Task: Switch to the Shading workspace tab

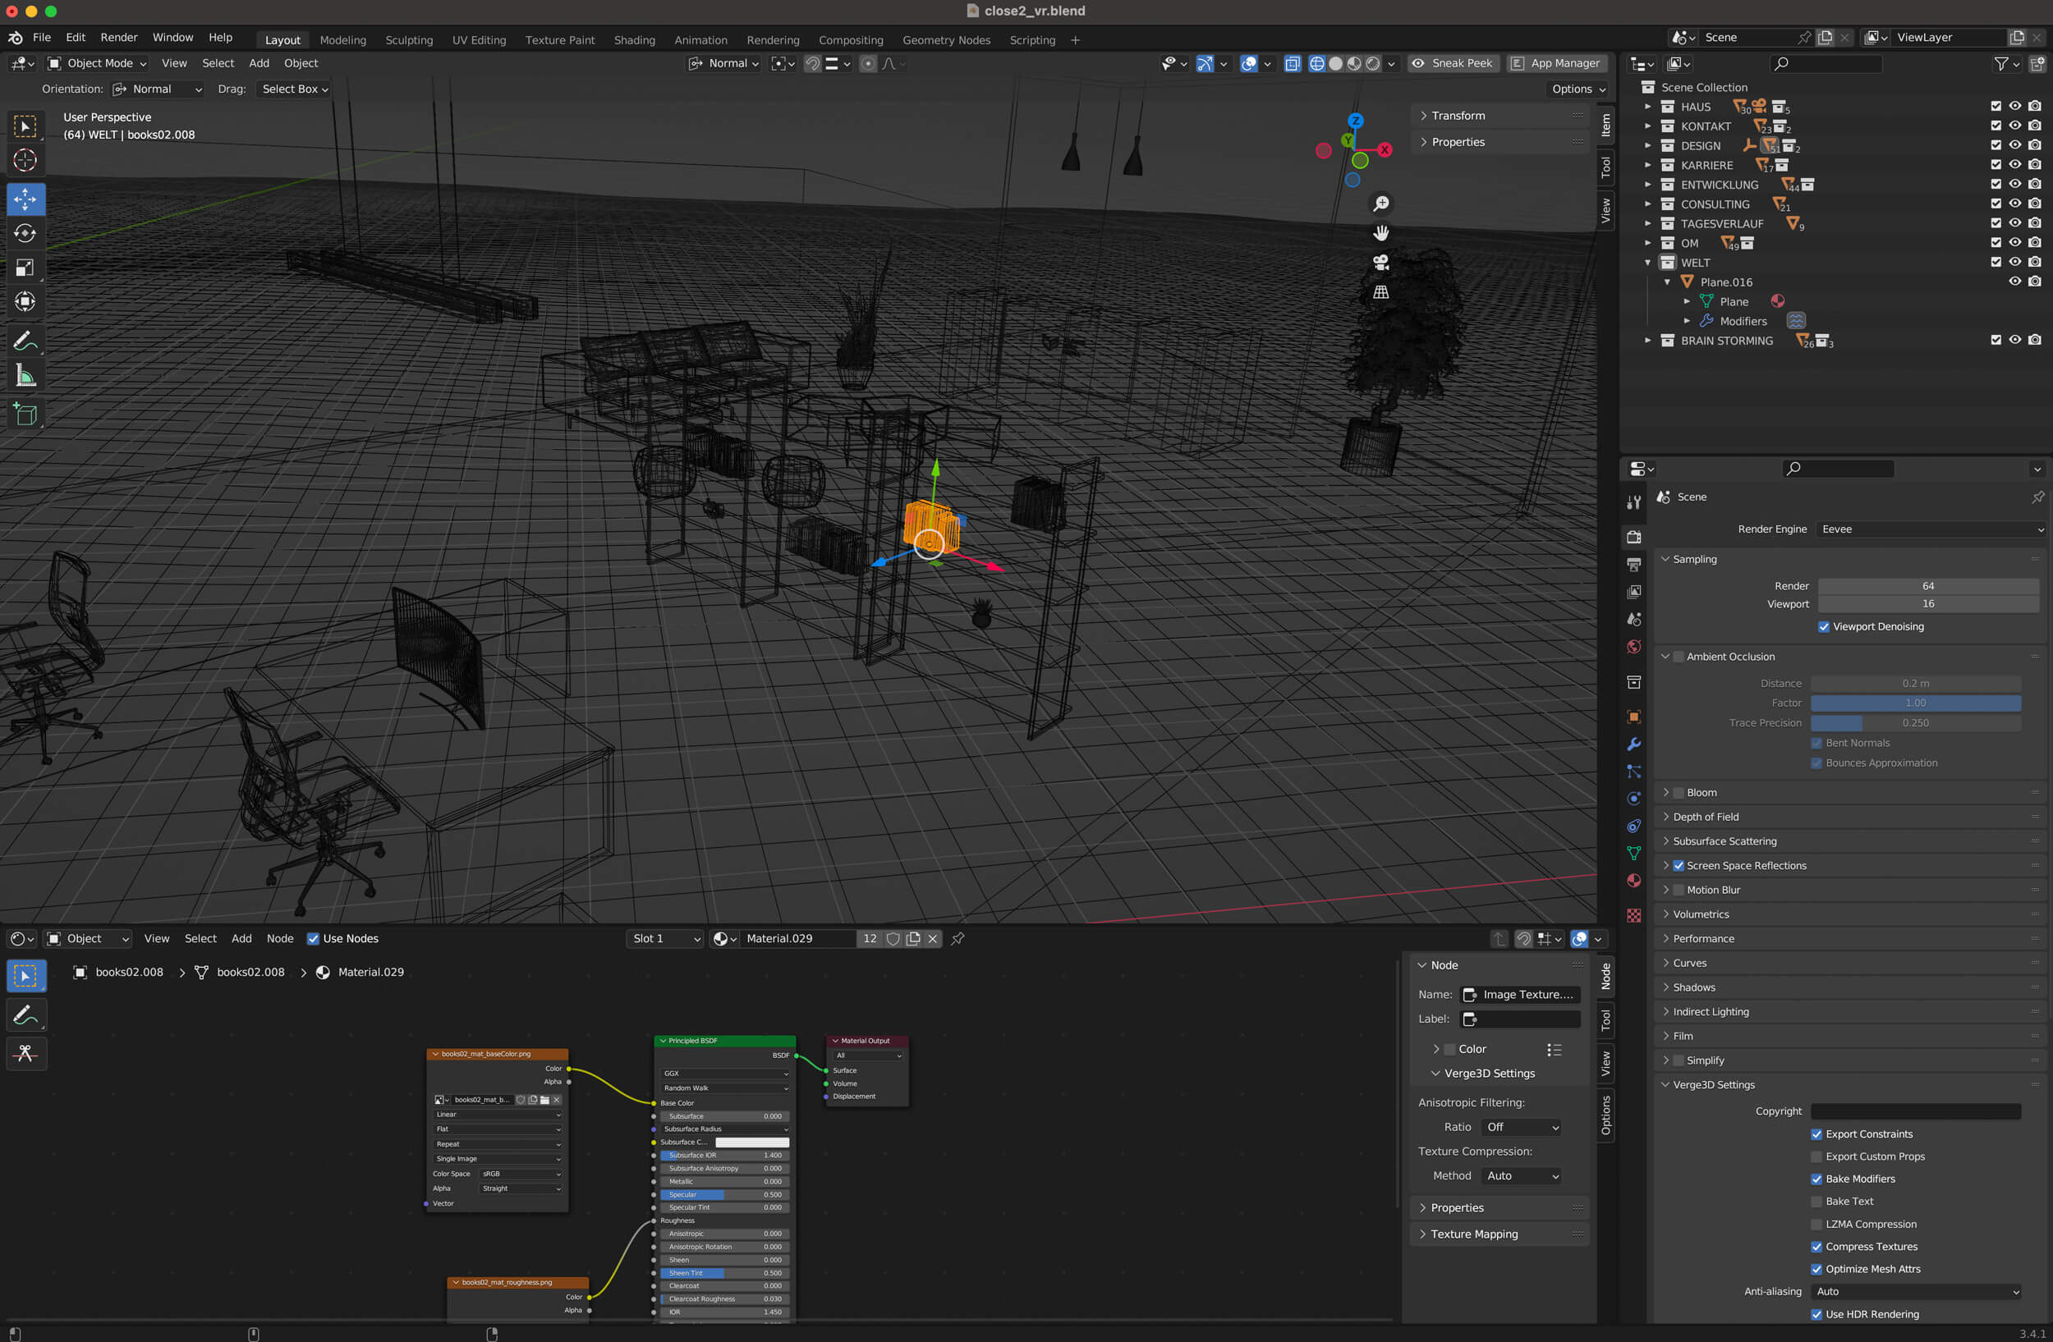Action: click(x=634, y=39)
